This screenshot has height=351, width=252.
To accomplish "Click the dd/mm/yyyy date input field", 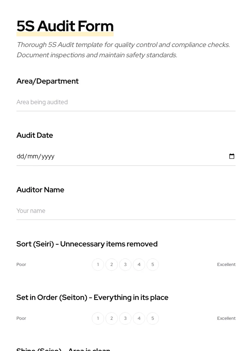I will point(103,156).
